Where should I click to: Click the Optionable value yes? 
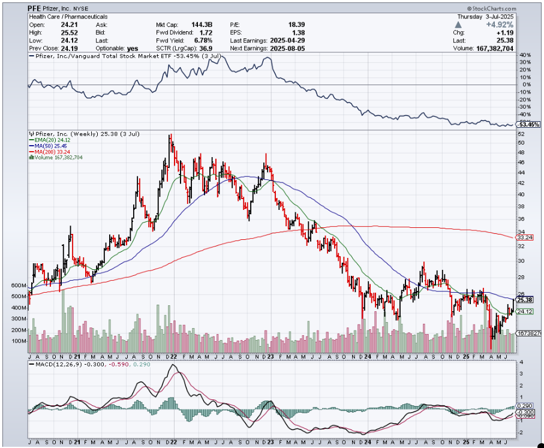133,49
